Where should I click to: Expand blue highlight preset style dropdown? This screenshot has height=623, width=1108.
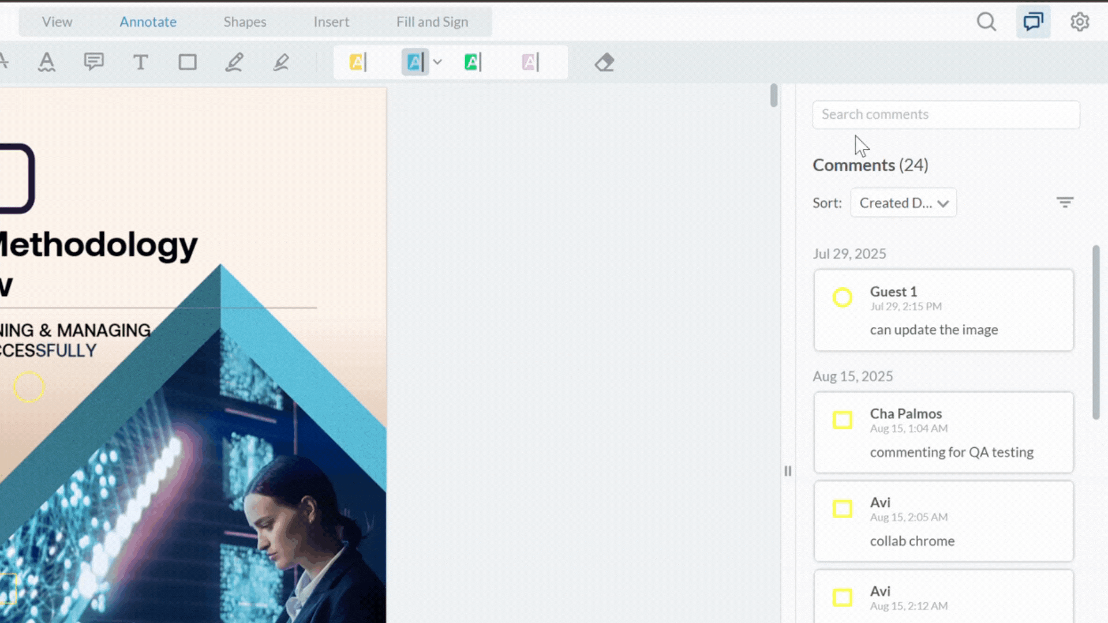pyautogui.click(x=437, y=62)
